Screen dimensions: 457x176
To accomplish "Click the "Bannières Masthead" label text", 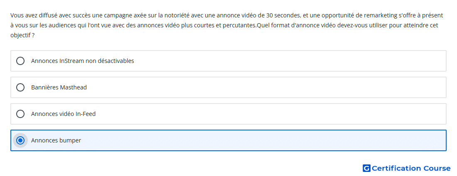I will click(x=59, y=87).
